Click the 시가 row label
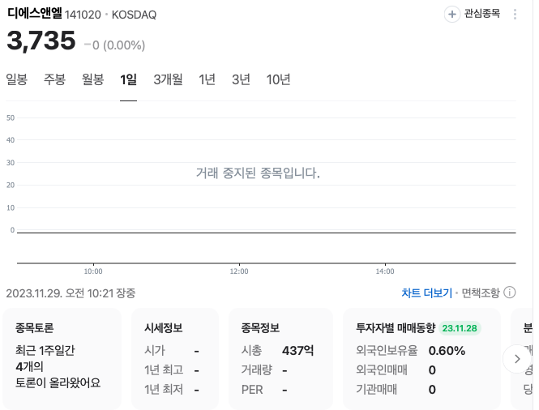539x410 pixels. [x=155, y=351]
